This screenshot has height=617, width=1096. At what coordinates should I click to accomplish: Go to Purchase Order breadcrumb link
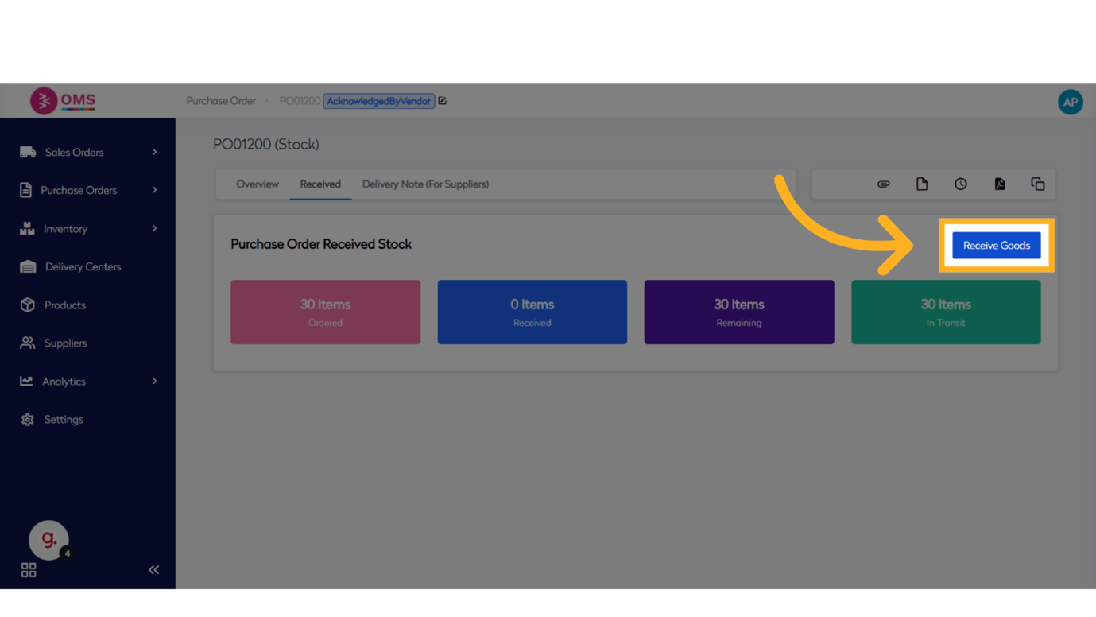(x=221, y=101)
